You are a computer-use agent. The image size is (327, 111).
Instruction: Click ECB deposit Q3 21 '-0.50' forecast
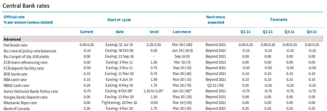(x=290, y=68)
